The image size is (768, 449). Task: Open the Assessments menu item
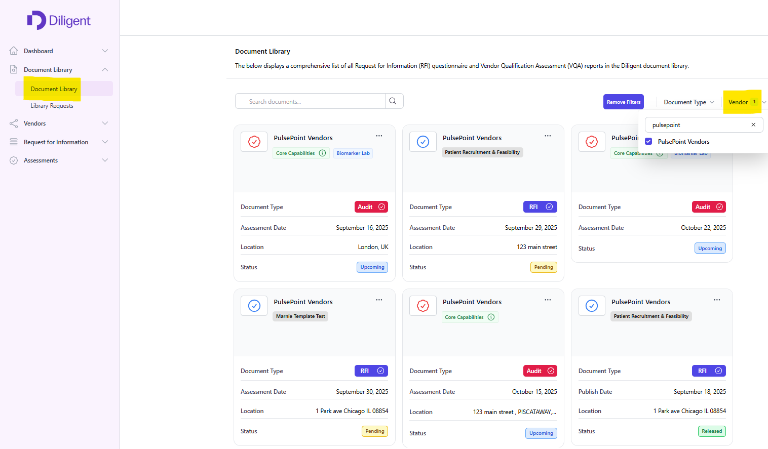(41, 160)
